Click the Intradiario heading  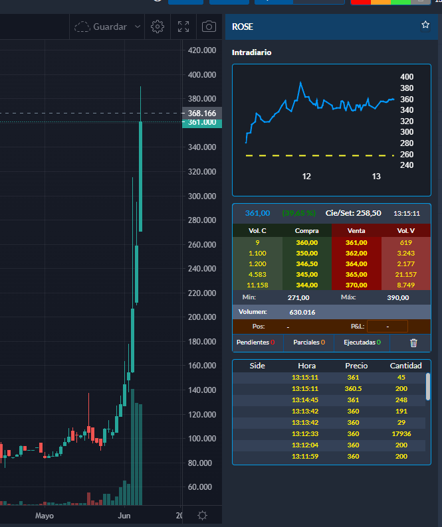251,52
